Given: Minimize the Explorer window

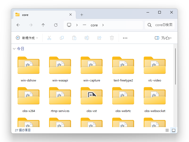Looking at the screenshot, I should [x=148, y=12].
